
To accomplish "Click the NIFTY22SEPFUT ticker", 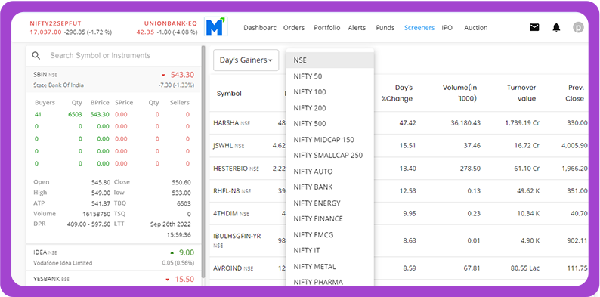I will [x=71, y=28].
